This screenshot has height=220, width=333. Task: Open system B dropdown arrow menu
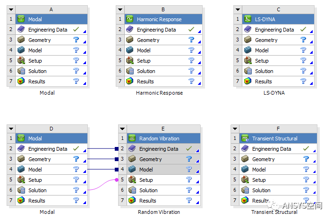120,10
